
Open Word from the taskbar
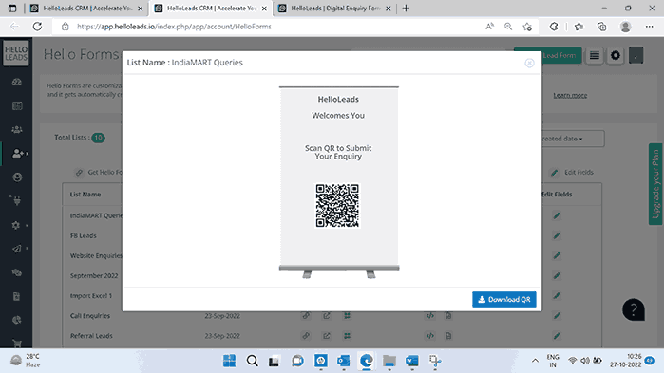[x=411, y=361]
